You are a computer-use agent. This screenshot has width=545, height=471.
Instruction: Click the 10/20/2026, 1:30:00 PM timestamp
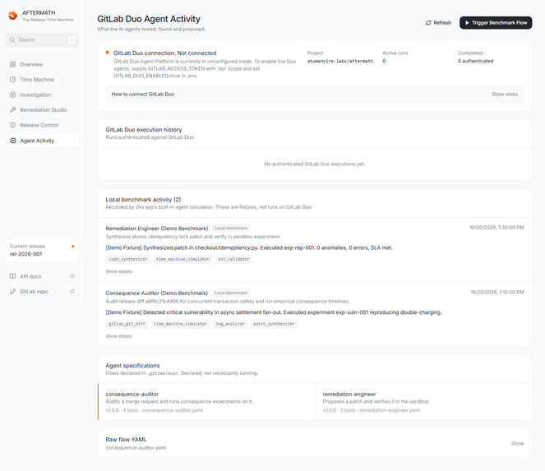point(497,228)
